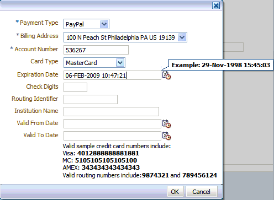Open the Valid To Date calendar picker
This screenshot has height=200, width=274.
pos(166,136)
